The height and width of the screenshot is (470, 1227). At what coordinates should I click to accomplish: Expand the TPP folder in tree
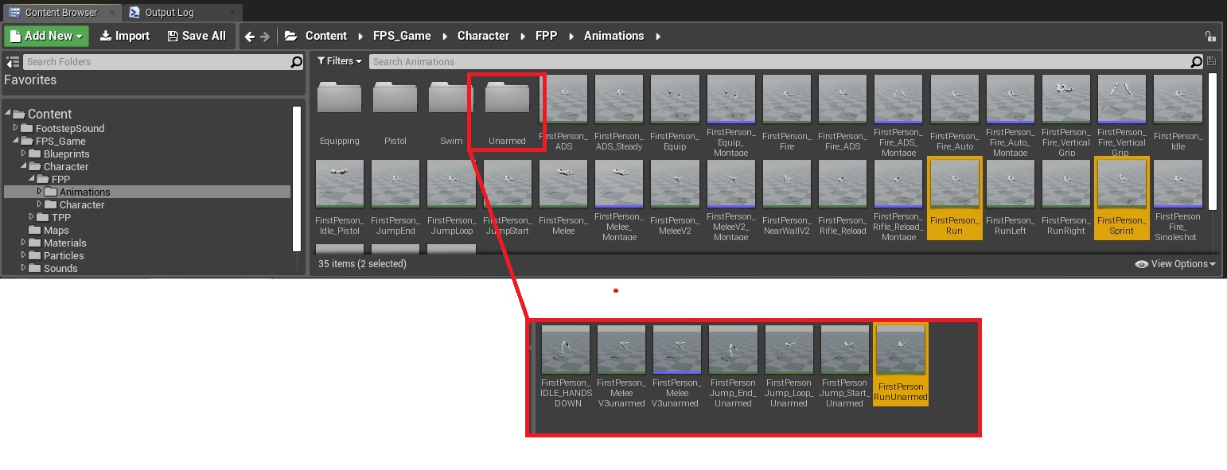pyautogui.click(x=33, y=217)
